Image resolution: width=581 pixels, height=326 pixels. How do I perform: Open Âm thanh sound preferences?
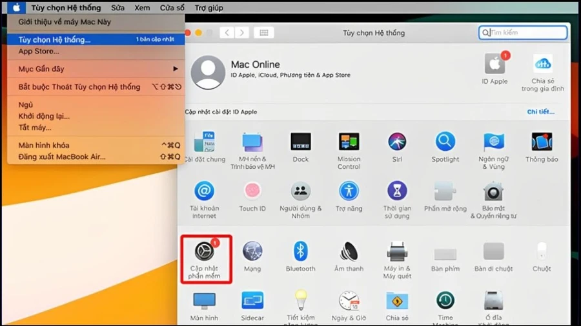(x=349, y=256)
